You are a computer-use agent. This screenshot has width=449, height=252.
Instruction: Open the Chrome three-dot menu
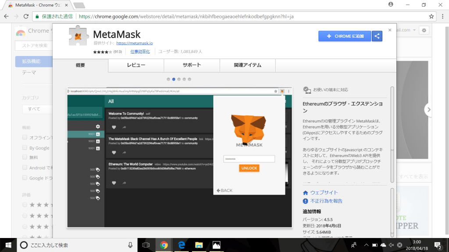tap(443, 17)
